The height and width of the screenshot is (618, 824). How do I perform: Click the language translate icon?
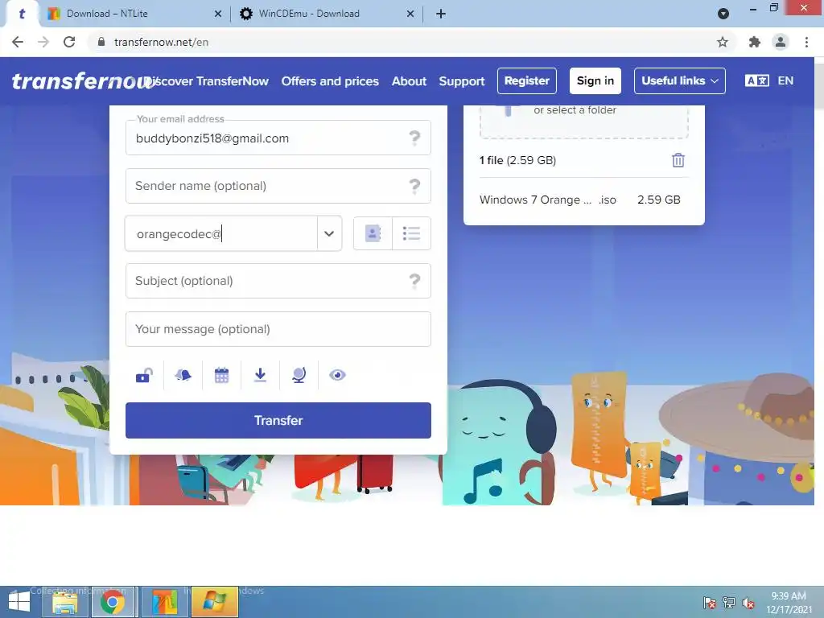tap(756, 81)
